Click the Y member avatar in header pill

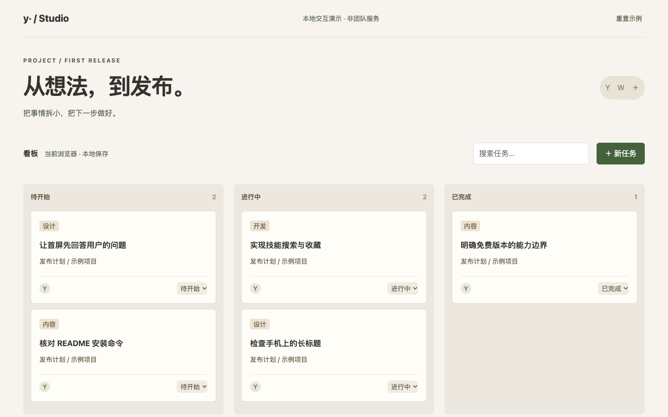point(608,88)
